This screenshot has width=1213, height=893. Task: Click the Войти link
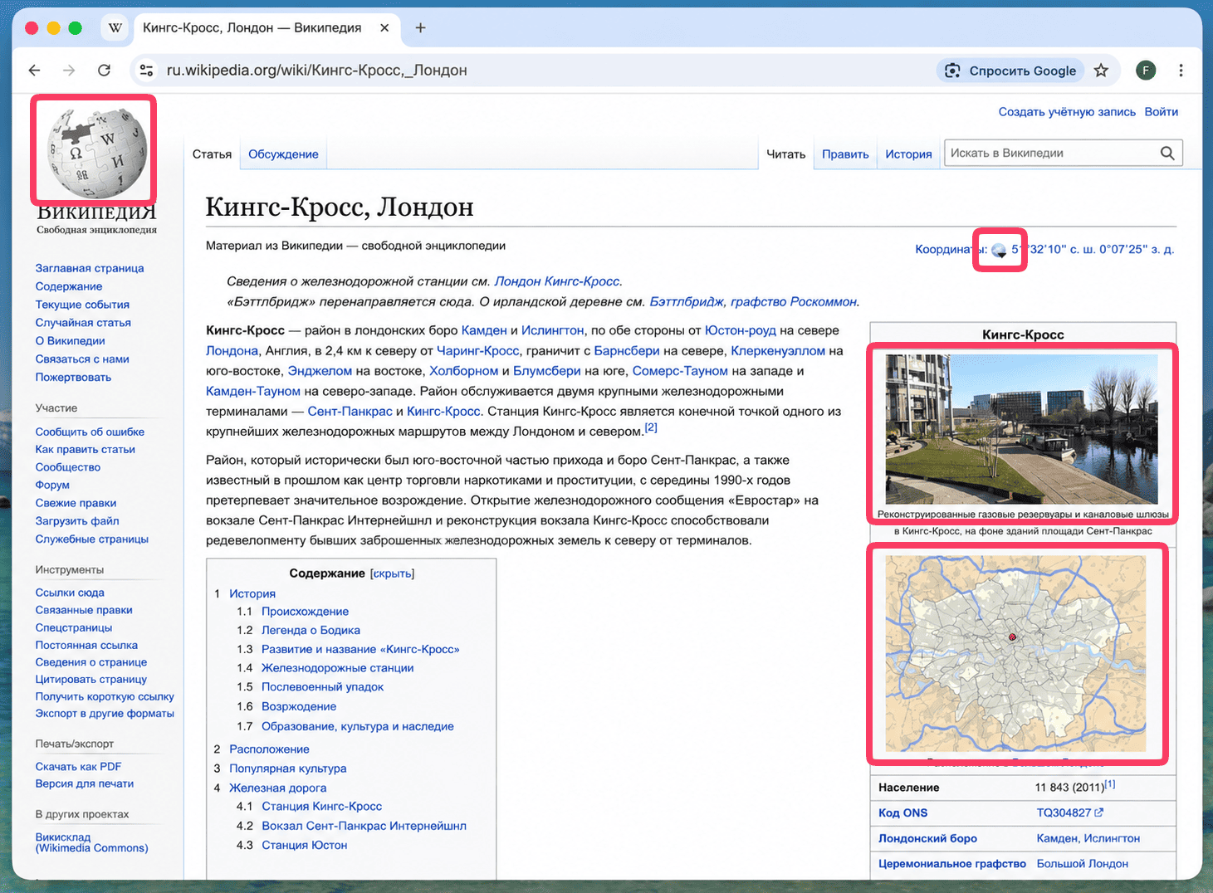(x=1161, y=112)
